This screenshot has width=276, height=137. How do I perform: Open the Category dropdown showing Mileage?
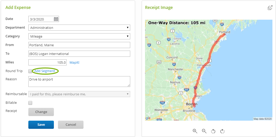pyautogui.click(x=79, y=36)
